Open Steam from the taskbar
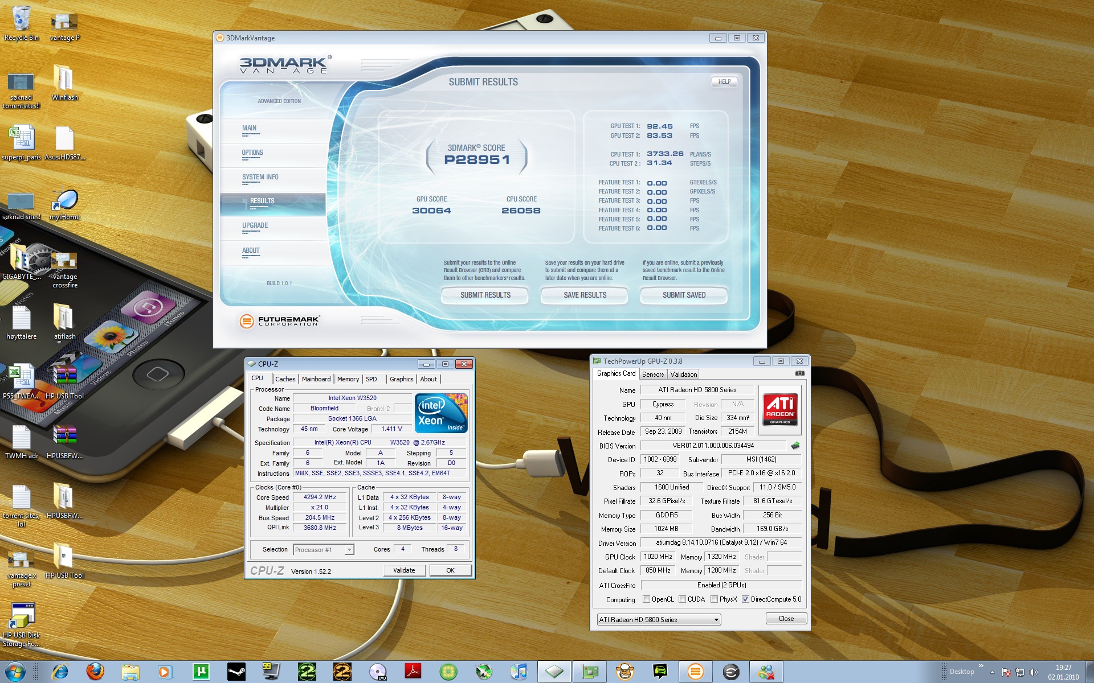 pyautogui.click(x=236, y=672)
